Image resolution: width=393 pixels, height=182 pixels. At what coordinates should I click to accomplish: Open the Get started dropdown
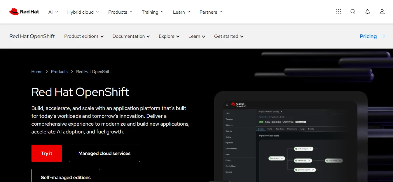[x=229, y=36]
